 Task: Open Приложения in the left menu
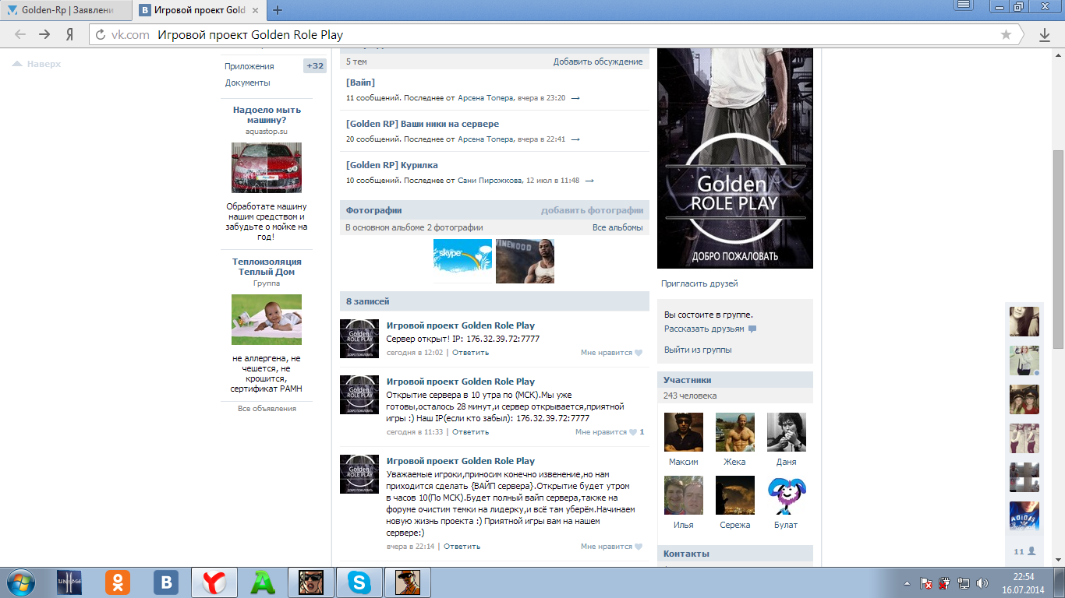click(x=249, y=66)
